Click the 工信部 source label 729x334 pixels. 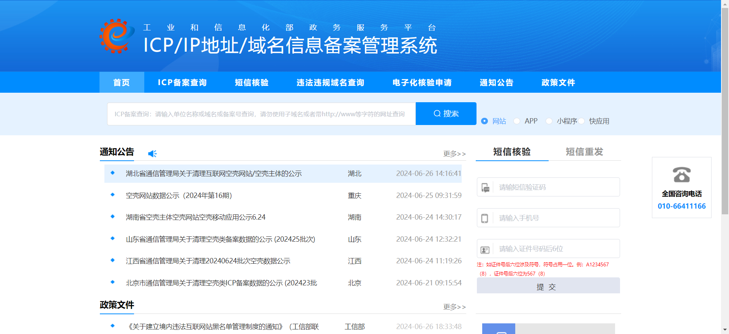[x=355, y=327]
